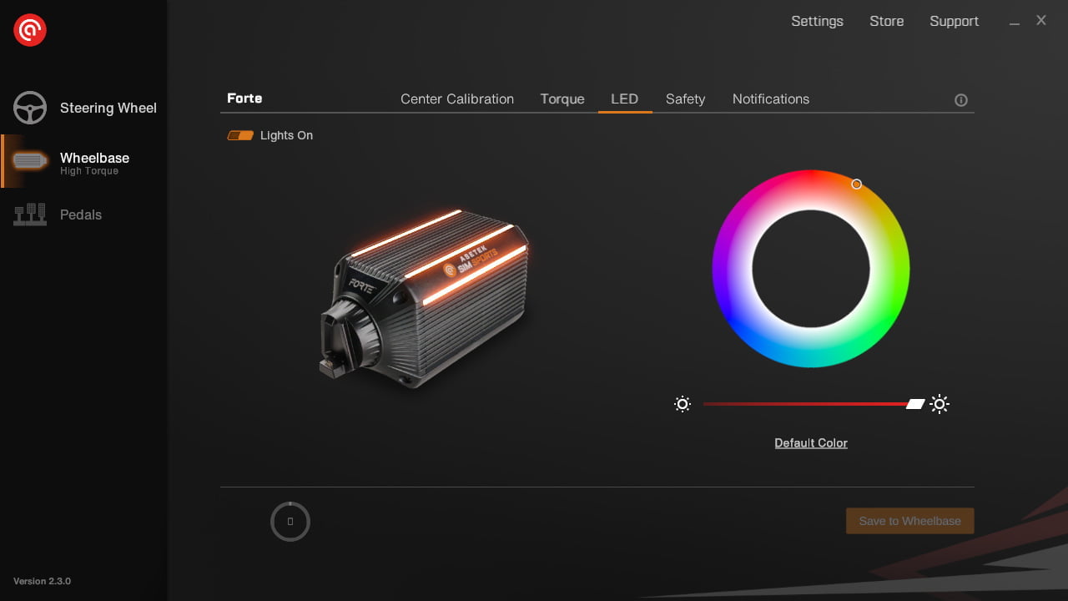The width and height of the screenshot is (1068, 601).
Task: Open the Pedals icon in sidebar
Action: [30, 215]
